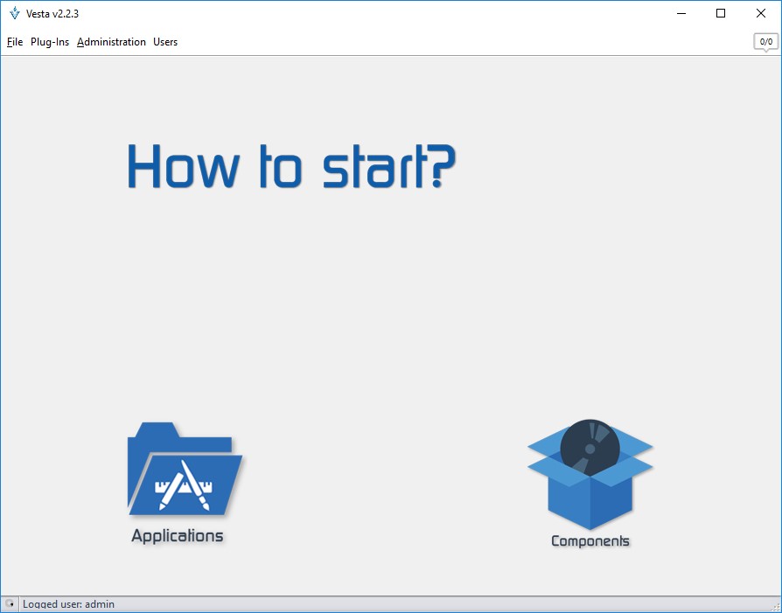
Task: Click the "How to start?" heading
Action: click(291, 165)
